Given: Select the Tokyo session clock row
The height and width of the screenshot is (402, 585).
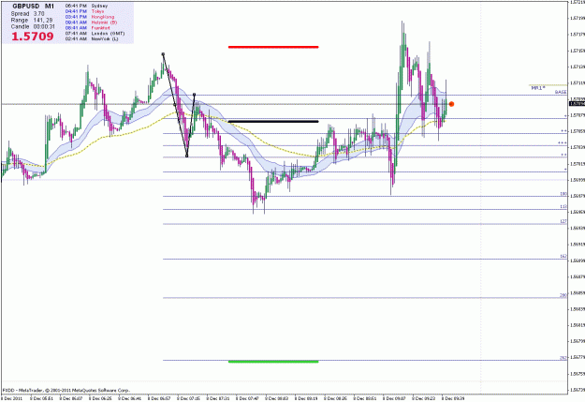Looking at the screenshot, I should 84,11.
